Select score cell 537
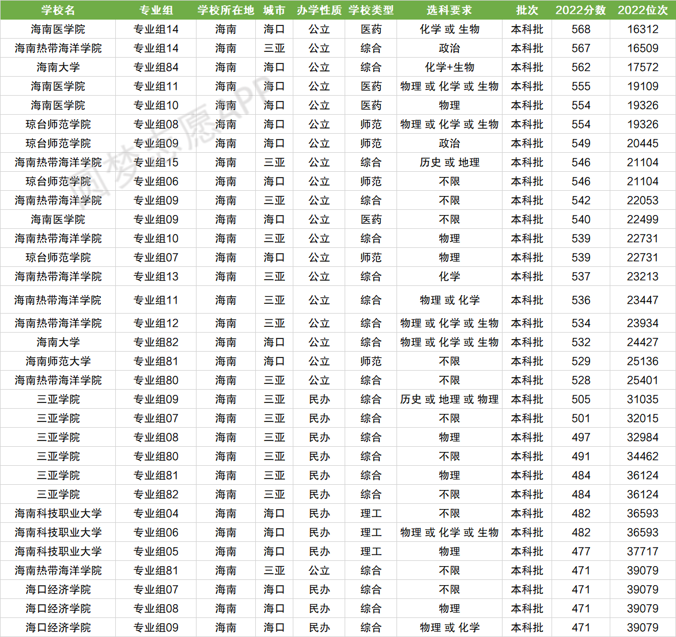 [x=581, y=277]
